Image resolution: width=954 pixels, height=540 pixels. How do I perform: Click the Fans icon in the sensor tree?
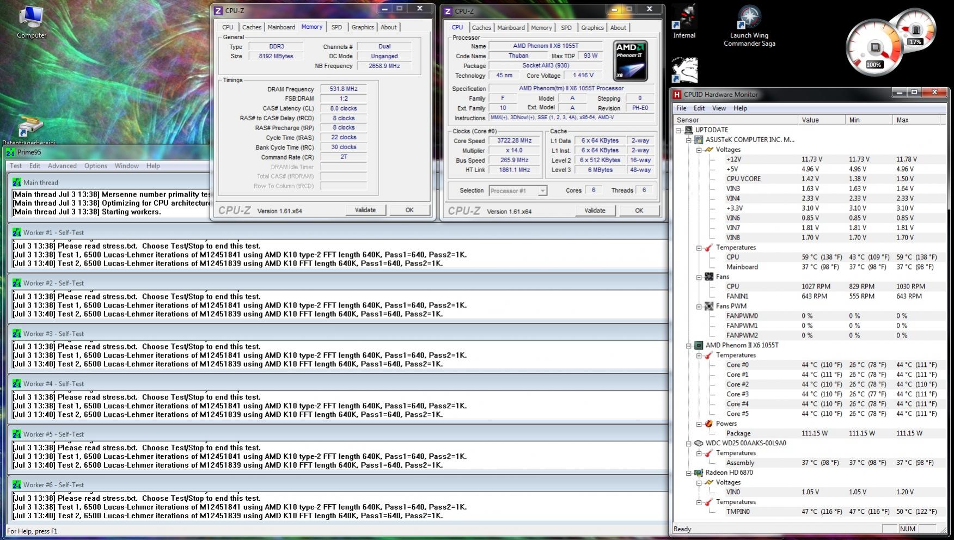coord(709,277)
